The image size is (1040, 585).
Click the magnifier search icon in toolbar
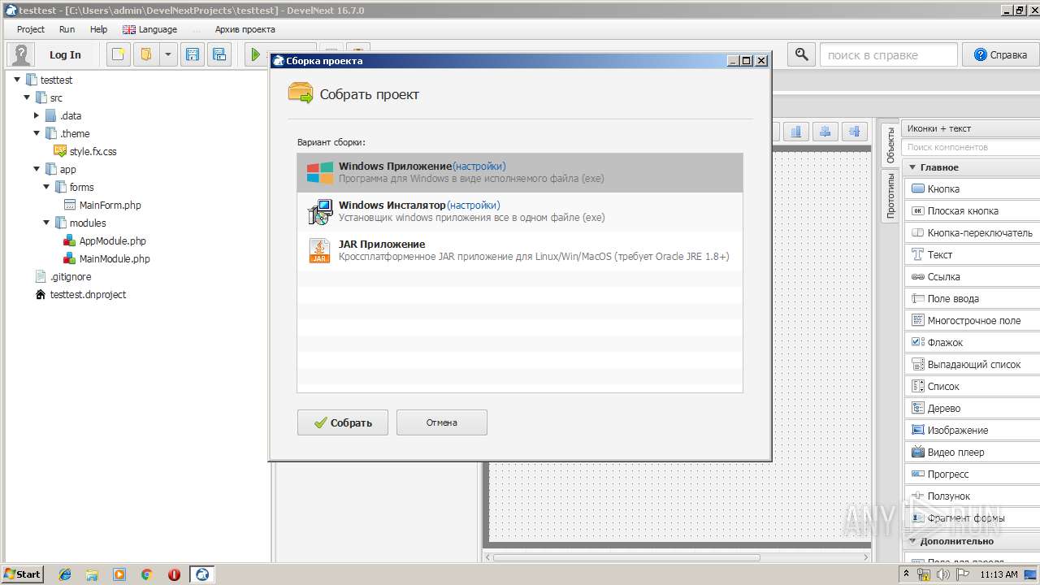tap(801, 54)
